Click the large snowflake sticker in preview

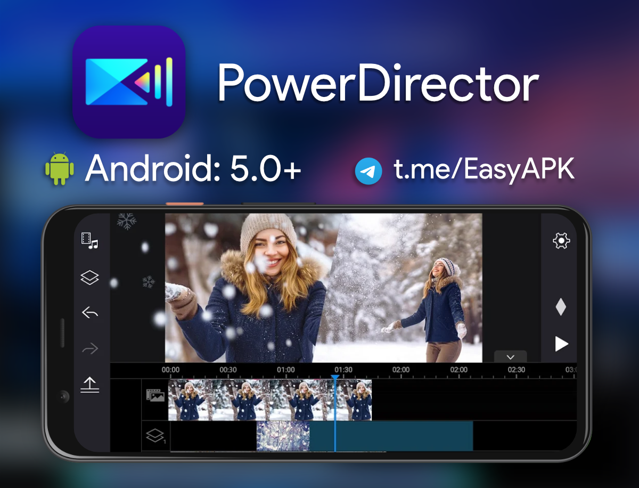[127, 221]
